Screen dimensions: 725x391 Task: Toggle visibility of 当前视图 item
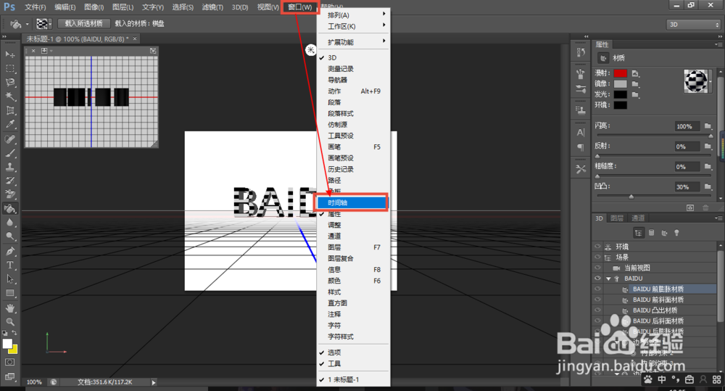pos(597,268)
